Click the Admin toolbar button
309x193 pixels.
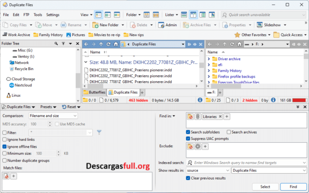click(168, 25)
